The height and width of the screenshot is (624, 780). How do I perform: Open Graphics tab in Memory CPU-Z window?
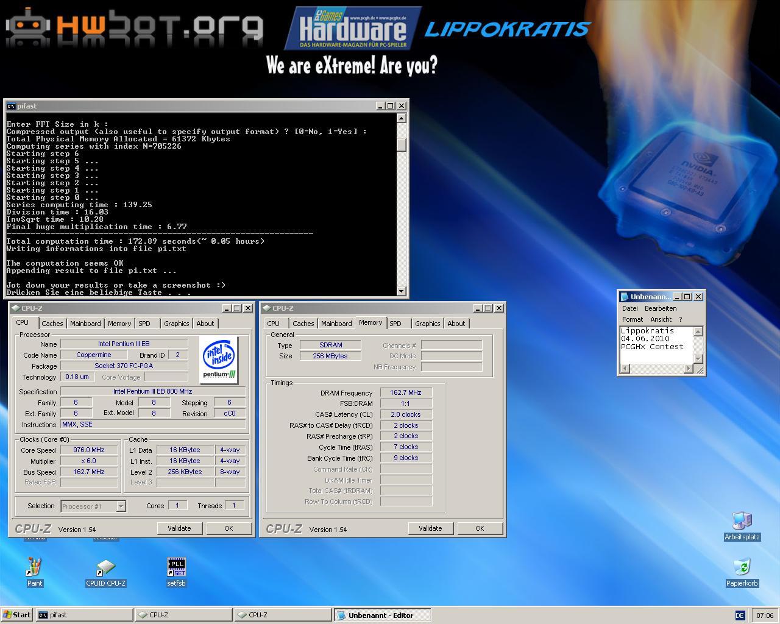click(x=428, y=324)
